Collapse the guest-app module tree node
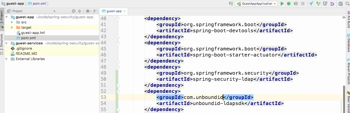350x113 pixels. click(x=7, y=17)
